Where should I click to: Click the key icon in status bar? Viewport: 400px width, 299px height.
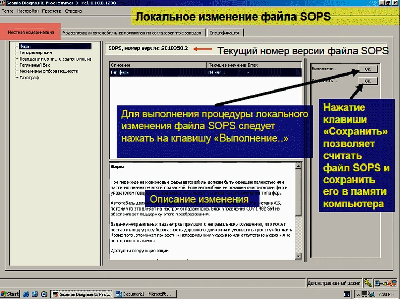(x=367, y=283)
